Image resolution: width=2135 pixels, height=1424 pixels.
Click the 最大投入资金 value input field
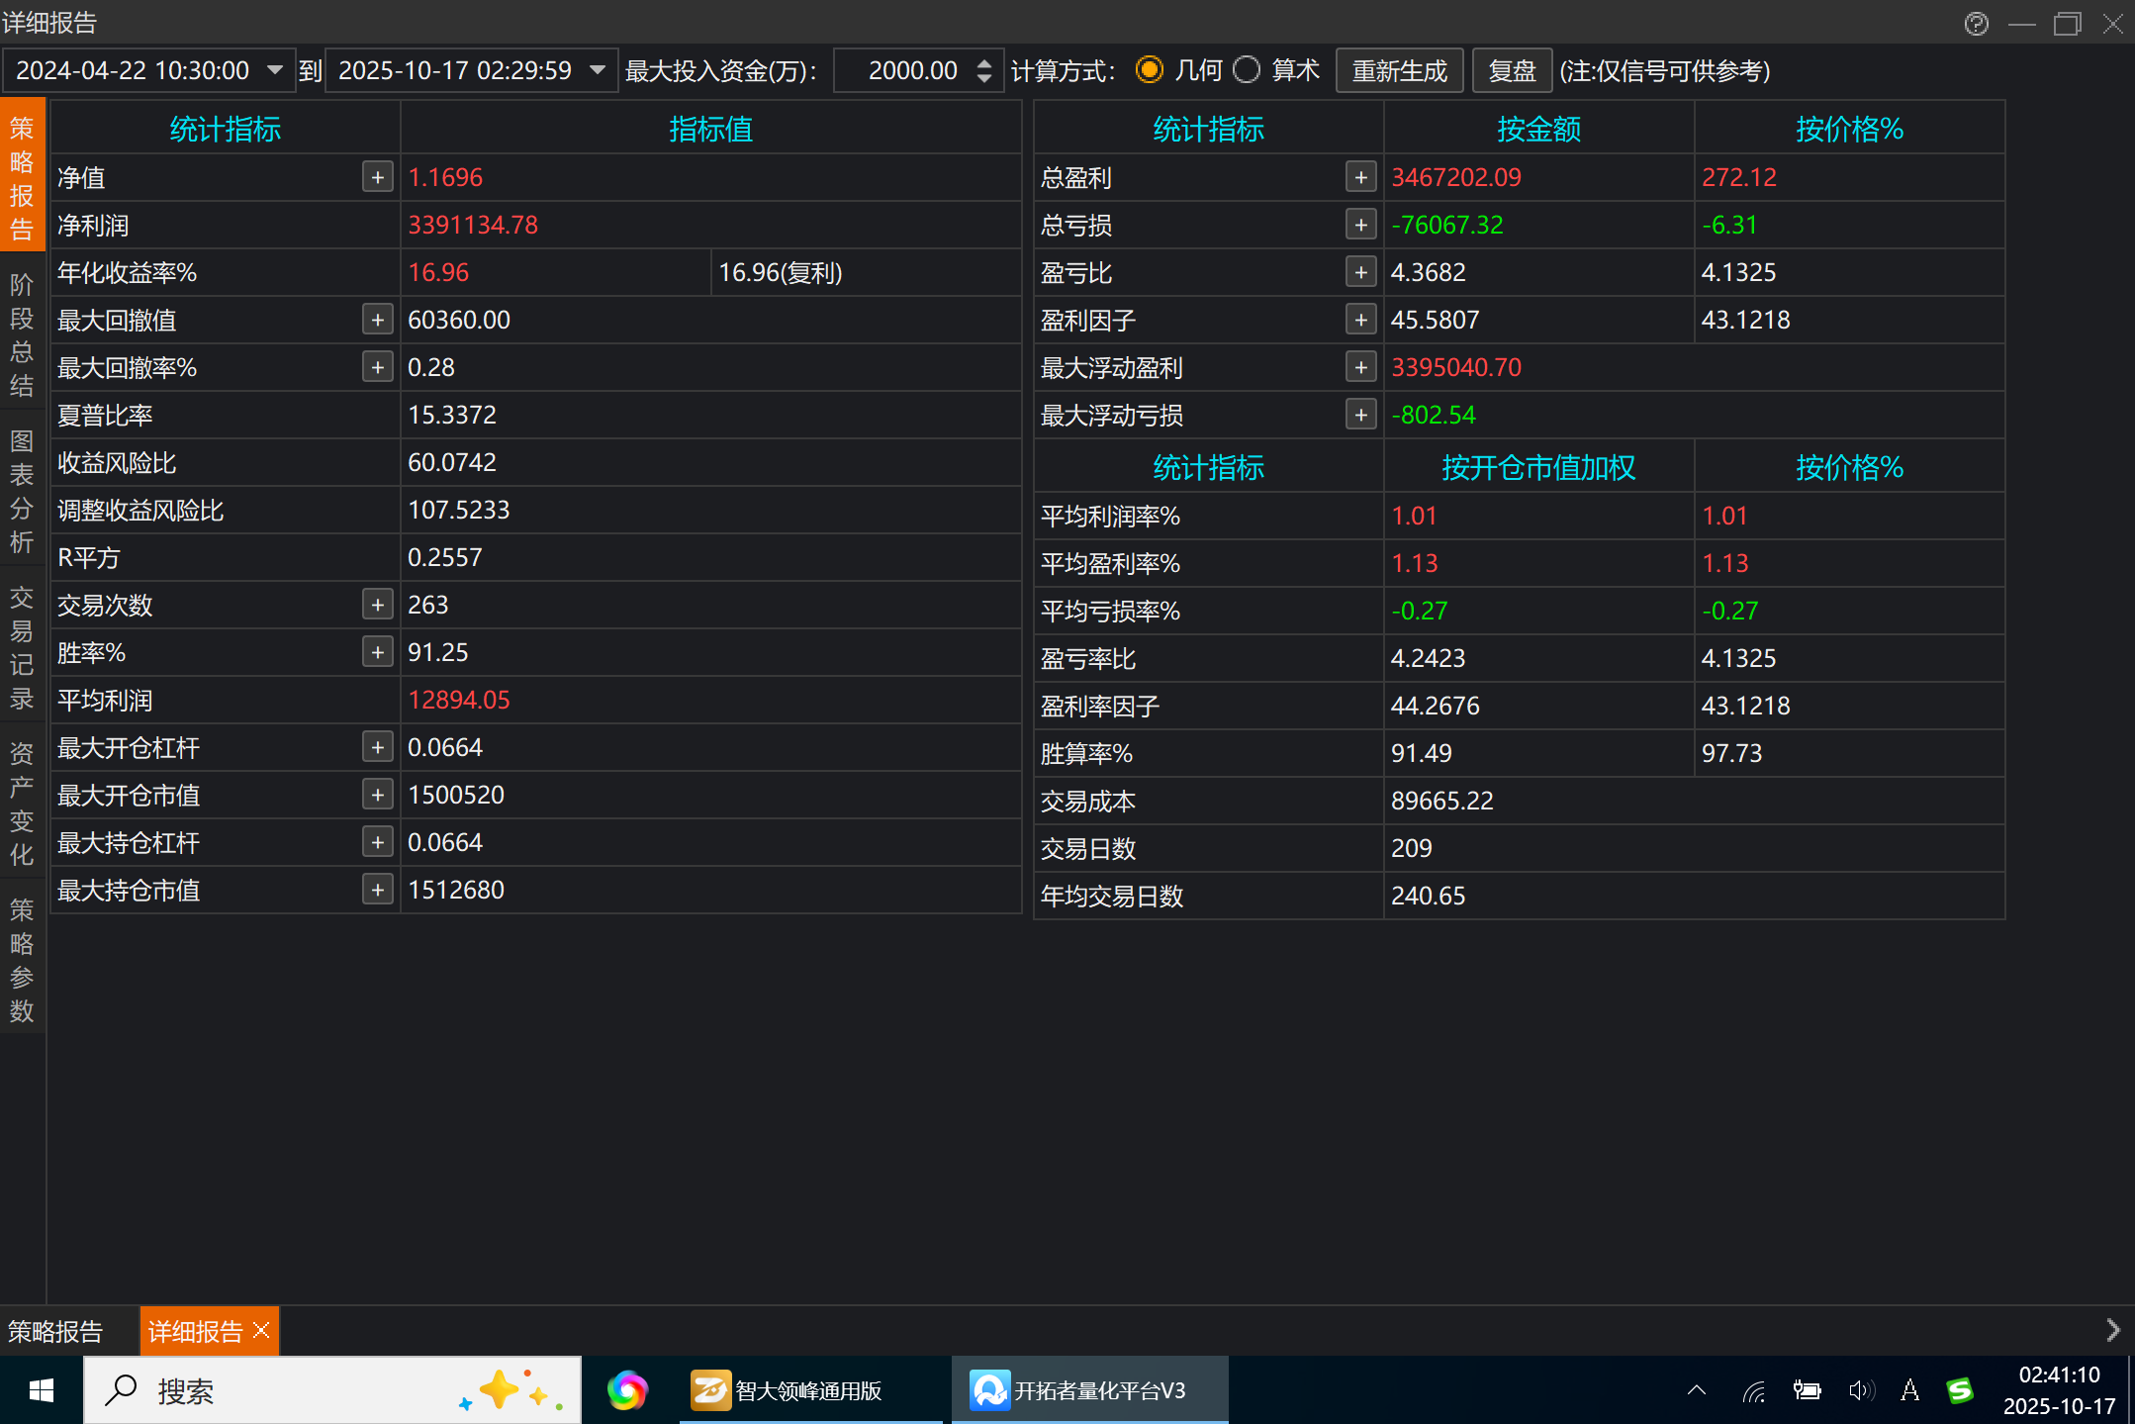pos(904,71)
